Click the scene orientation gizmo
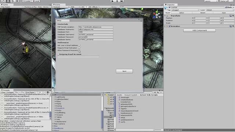Image resolution: width=235 pixels, height=132 pixels. pyautogui.click(x=157, y=15)
